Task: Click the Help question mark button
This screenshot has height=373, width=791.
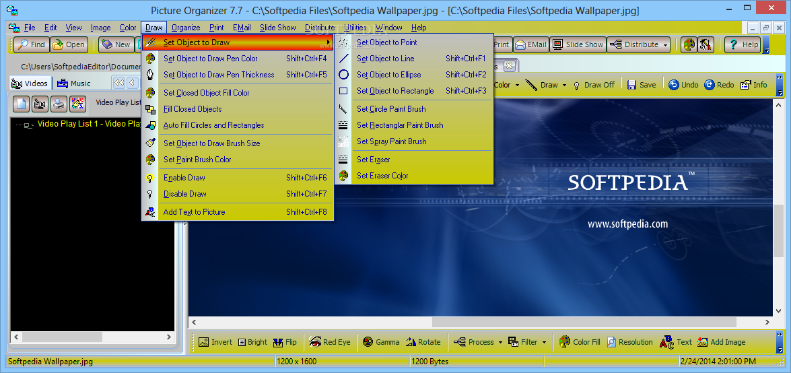Action: [743, 44]
